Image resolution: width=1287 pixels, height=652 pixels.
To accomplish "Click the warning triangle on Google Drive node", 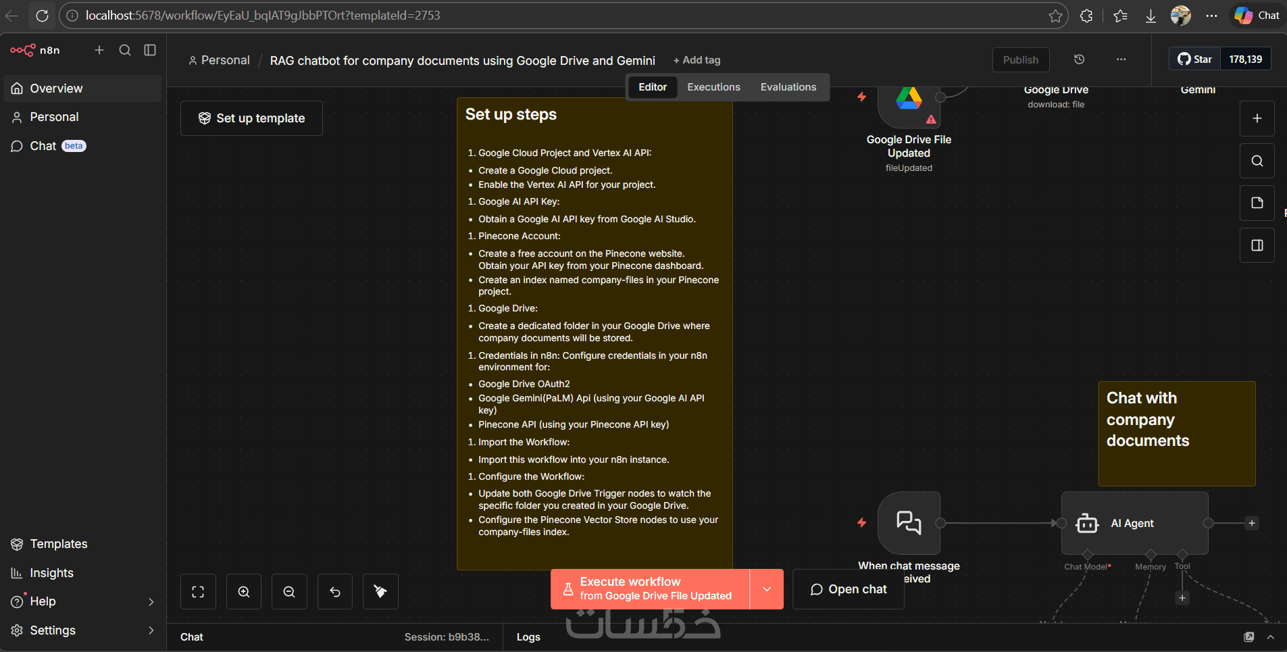I will 931,120.
